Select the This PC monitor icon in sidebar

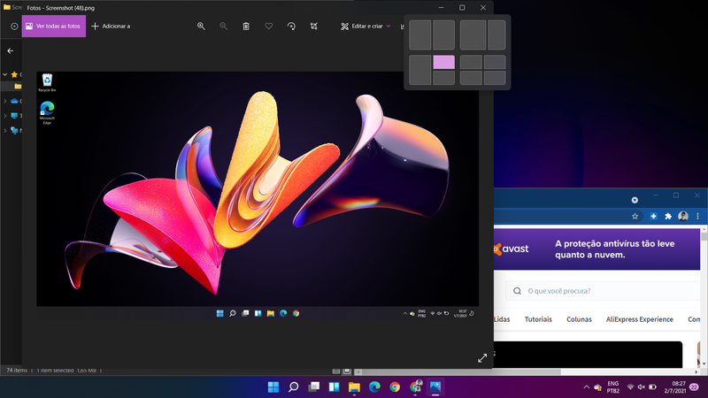(x=14, y=116)
